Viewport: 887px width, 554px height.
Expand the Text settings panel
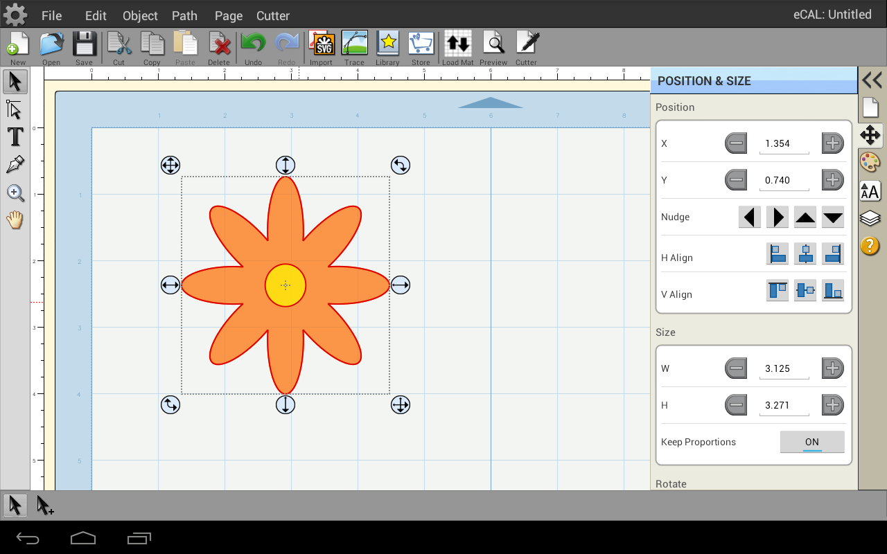point(870,191)
